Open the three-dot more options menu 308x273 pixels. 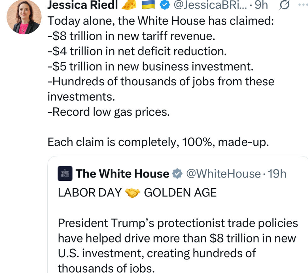pyautogui.click(x=303, y=5)
